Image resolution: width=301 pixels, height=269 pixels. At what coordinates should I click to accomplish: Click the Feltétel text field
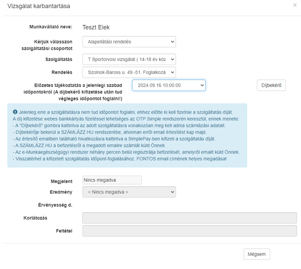click(x=190, y=231)
